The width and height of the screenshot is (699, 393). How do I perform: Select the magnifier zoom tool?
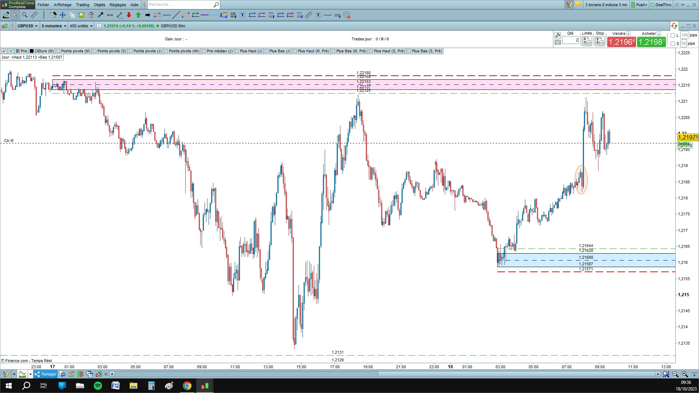25,15
